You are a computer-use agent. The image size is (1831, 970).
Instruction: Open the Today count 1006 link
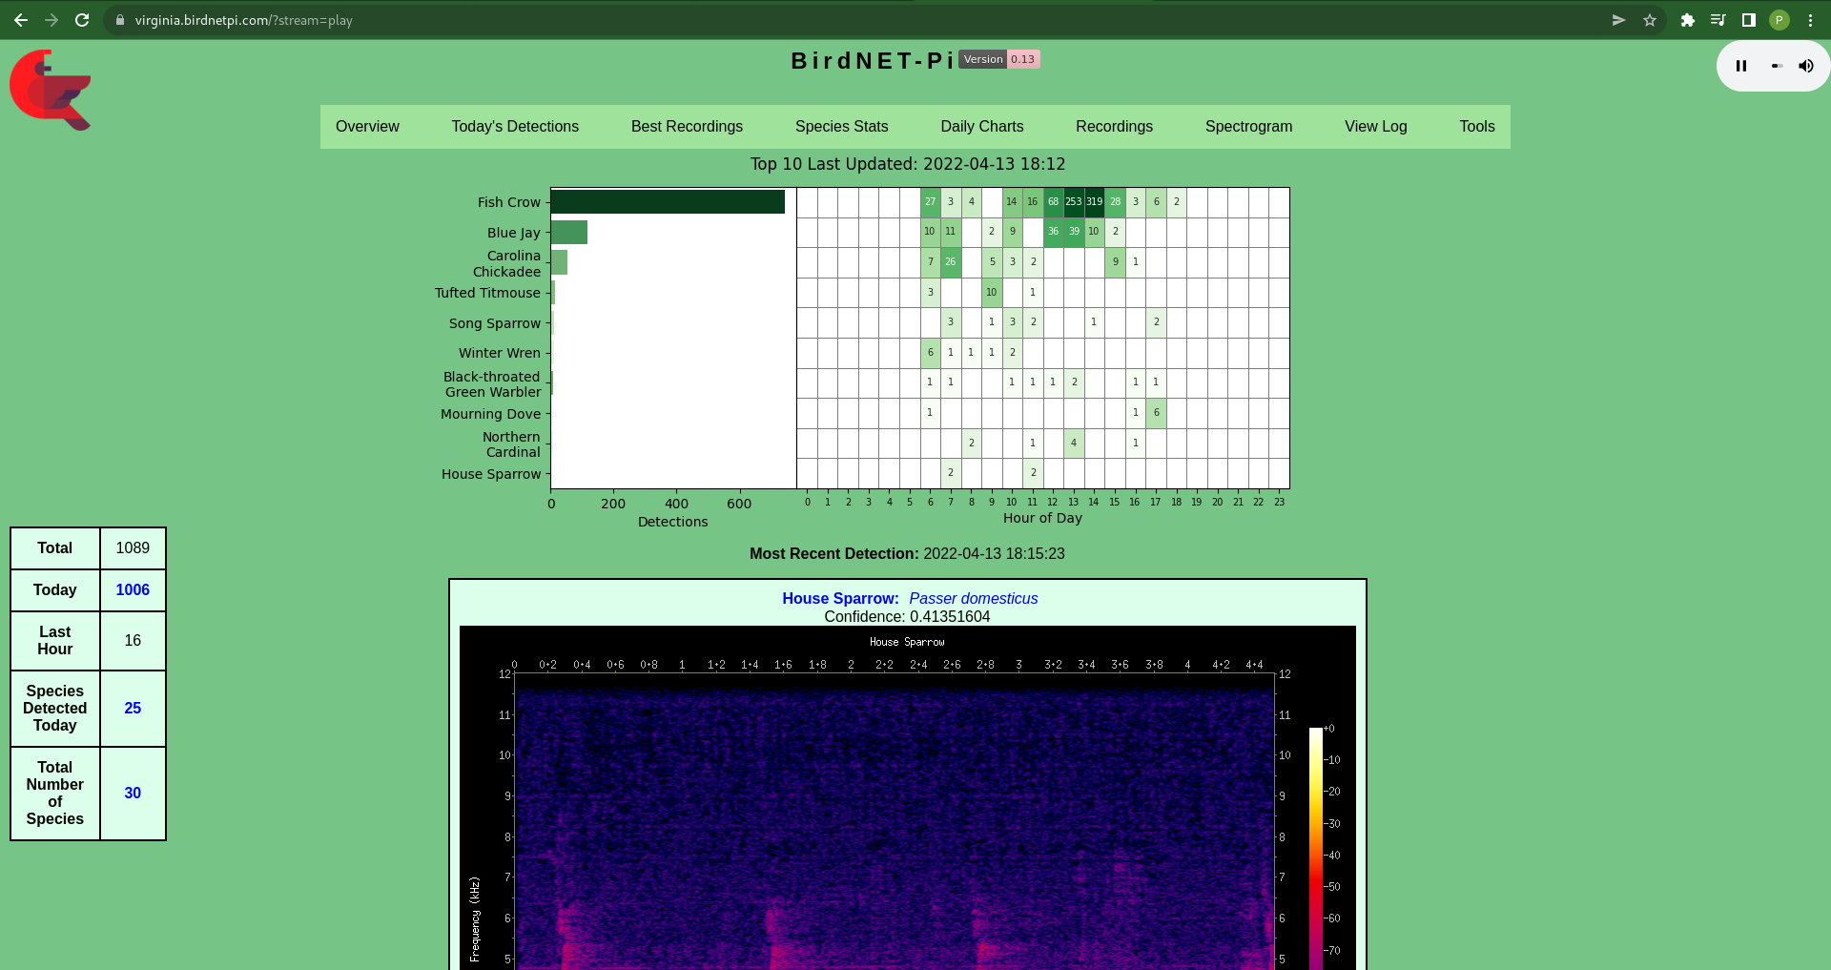[133, 589]
